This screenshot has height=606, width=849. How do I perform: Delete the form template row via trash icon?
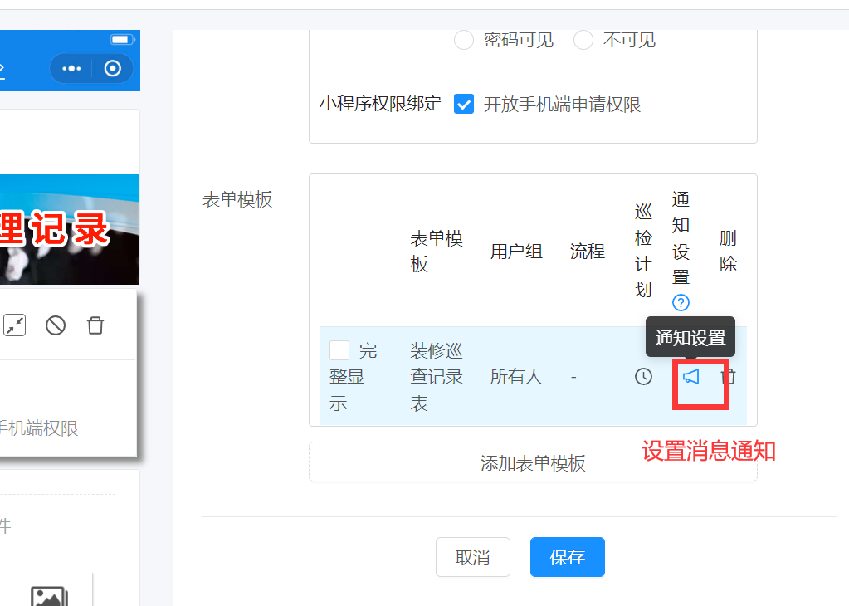click(x=729, y=377)
